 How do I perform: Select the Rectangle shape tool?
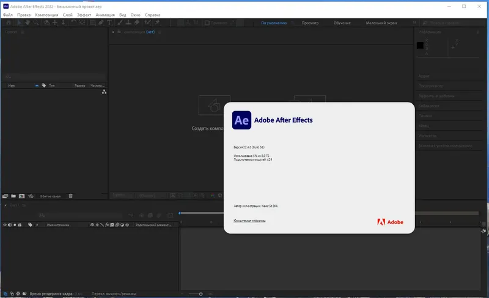pos(93,23)
